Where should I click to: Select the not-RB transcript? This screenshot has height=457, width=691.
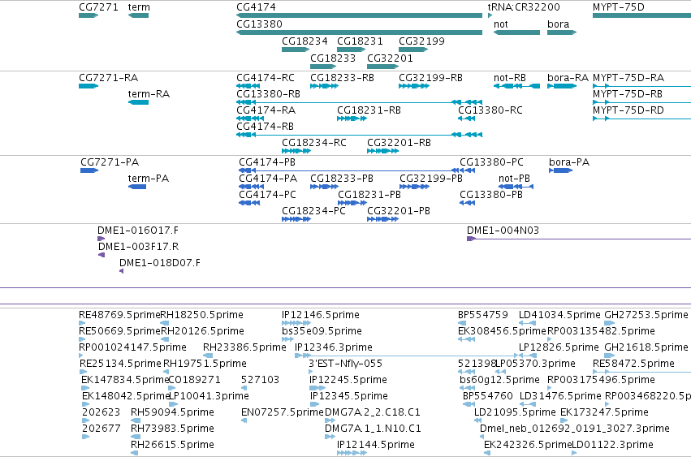coord(516,86)
